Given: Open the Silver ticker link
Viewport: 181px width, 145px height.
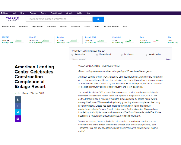Looking at the screenshot, I should [170, 37].
